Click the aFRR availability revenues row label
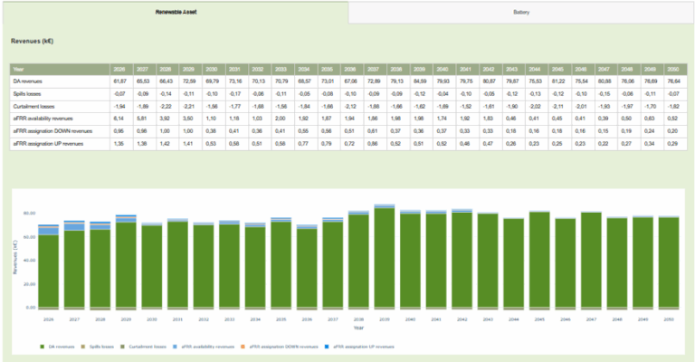695x362 pixels. 43,119
